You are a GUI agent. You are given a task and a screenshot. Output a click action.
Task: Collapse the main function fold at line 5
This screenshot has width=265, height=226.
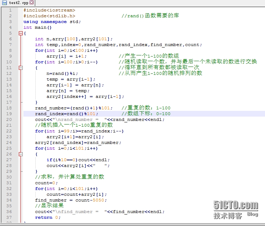pyautogui.click(x=21, y=33)
